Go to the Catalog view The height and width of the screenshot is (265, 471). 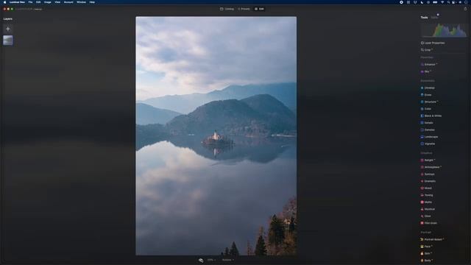[227, 9]
